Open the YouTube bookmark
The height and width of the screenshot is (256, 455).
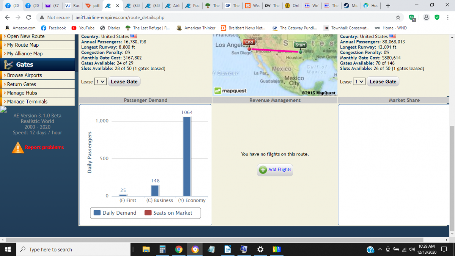pyautogui.click(x=83, y=28)
